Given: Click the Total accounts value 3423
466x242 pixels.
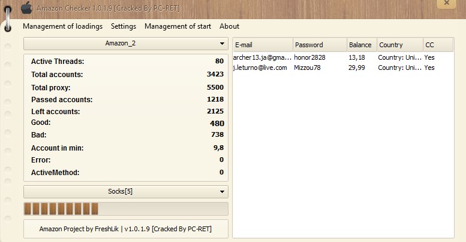Looking at the screenshot, I should click(215, 74).
